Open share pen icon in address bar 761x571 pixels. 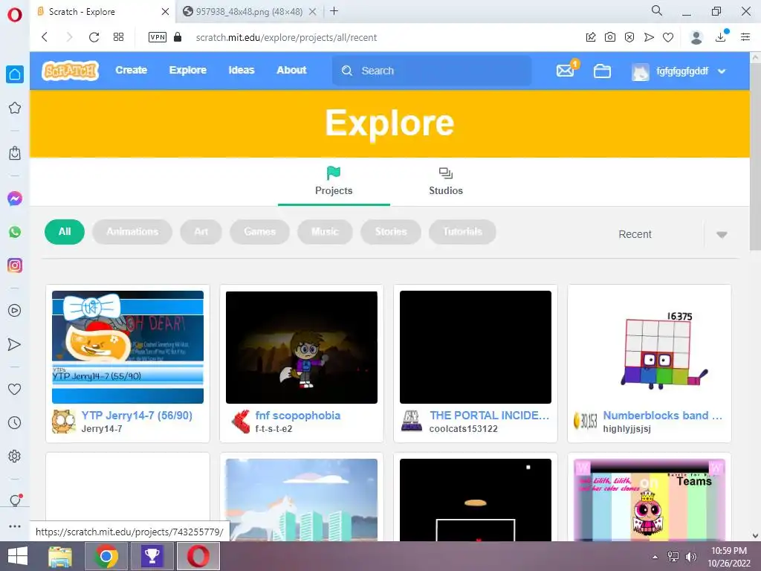pyautogui.click(x=591, y=37)
